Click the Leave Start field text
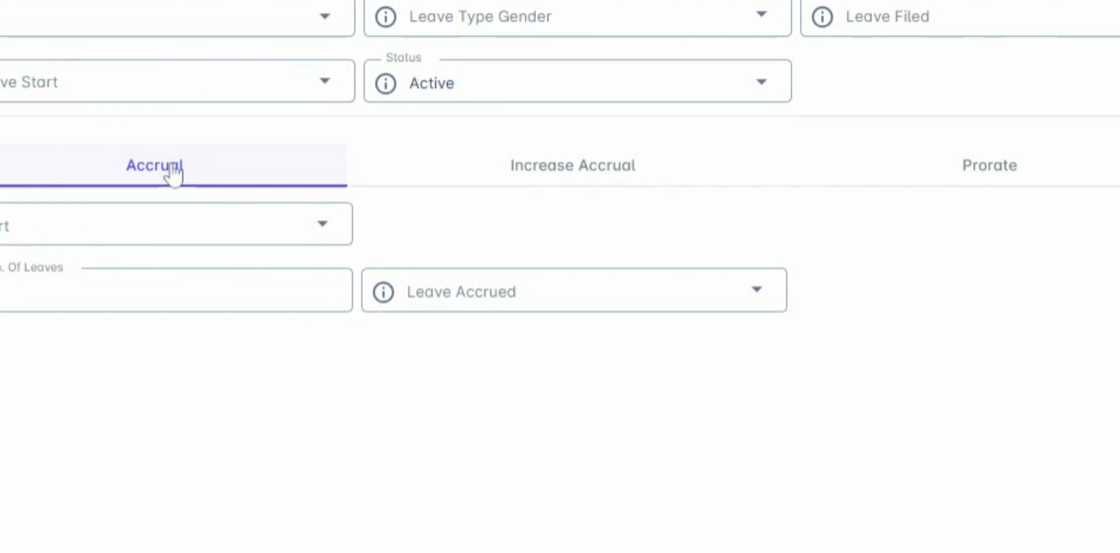Screen dimensions: 1120x553 (x=29, y=82)
